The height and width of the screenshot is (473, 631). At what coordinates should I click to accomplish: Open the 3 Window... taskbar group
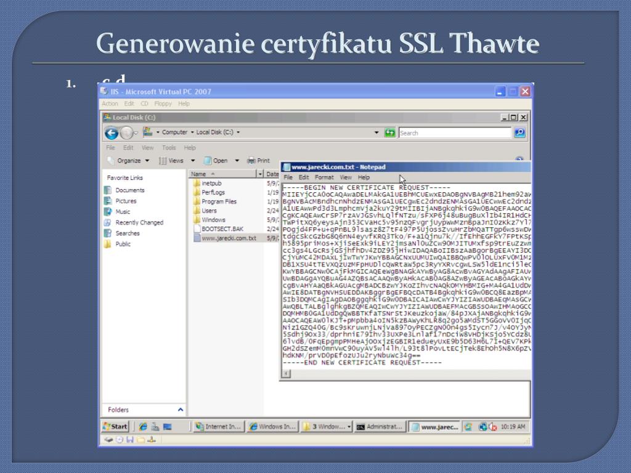(327, 427)
